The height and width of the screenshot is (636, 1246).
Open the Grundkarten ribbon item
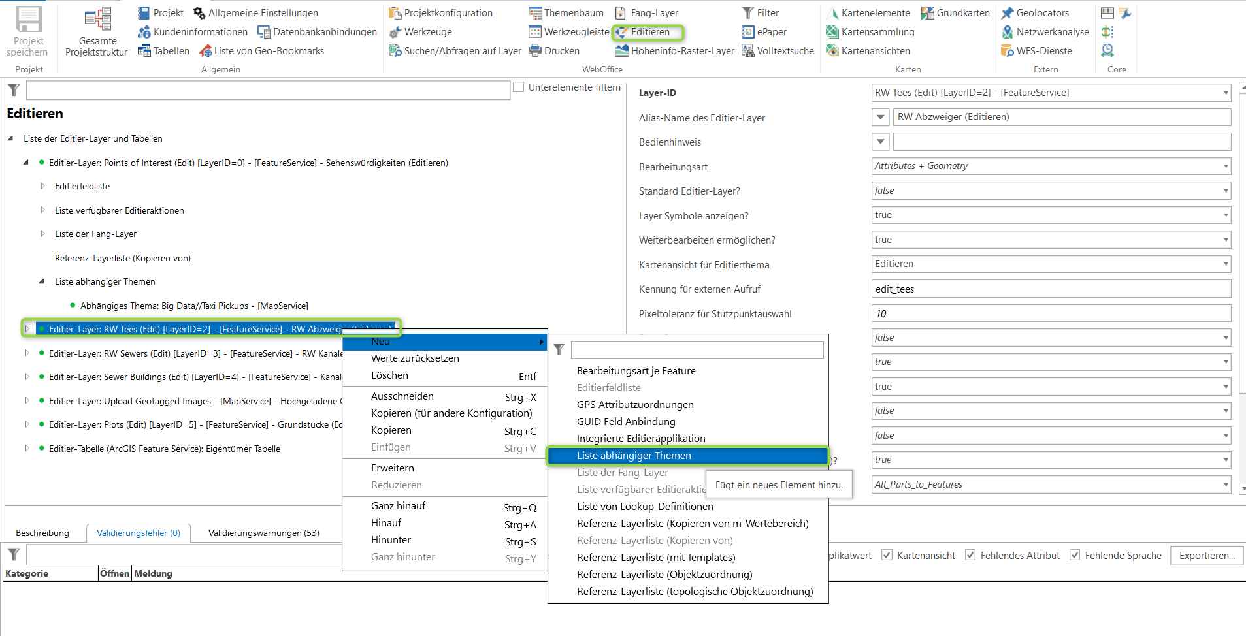pos(955,13)
